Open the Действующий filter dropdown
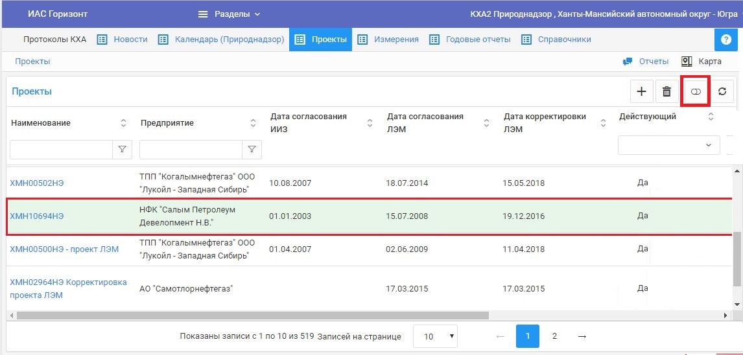 669,145
